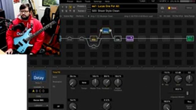Open the Setup button at top right
The width and height of the screenshot is (196, 110).
(x=189, y=8)
